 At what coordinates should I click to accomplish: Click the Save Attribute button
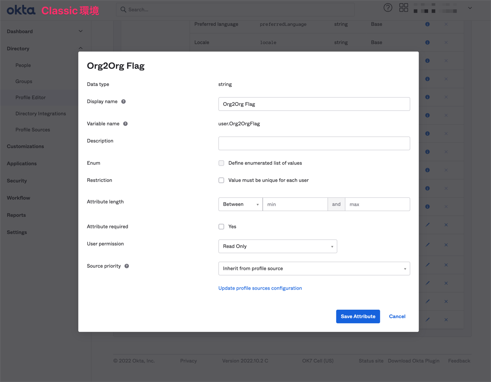point(358,316)
